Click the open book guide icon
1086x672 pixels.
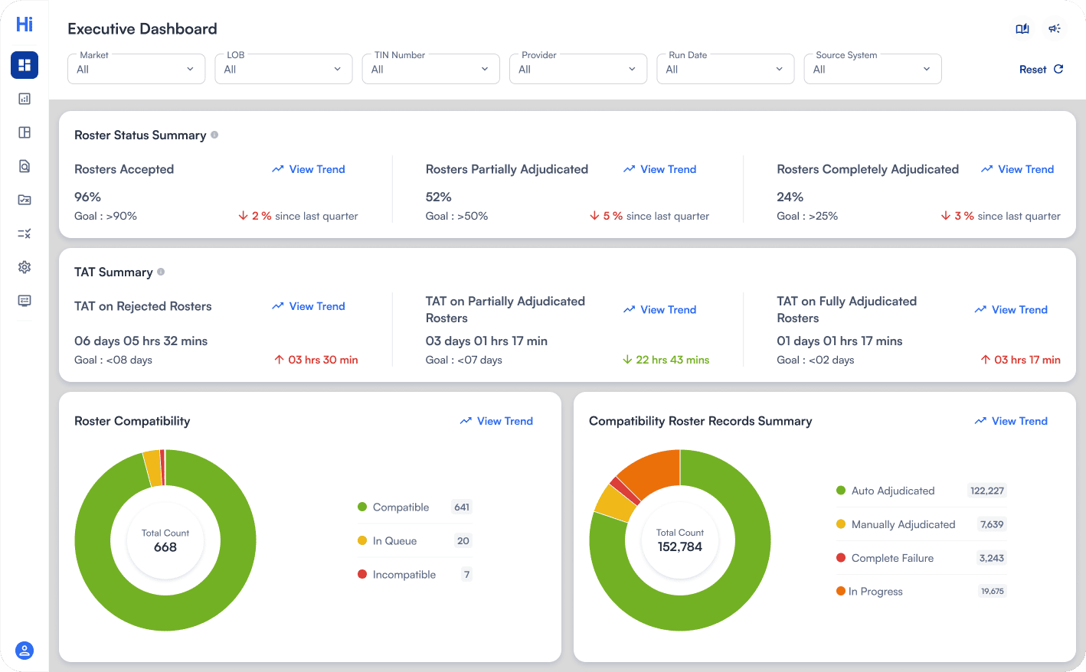pyautogui.click(x=1022, y=29)
